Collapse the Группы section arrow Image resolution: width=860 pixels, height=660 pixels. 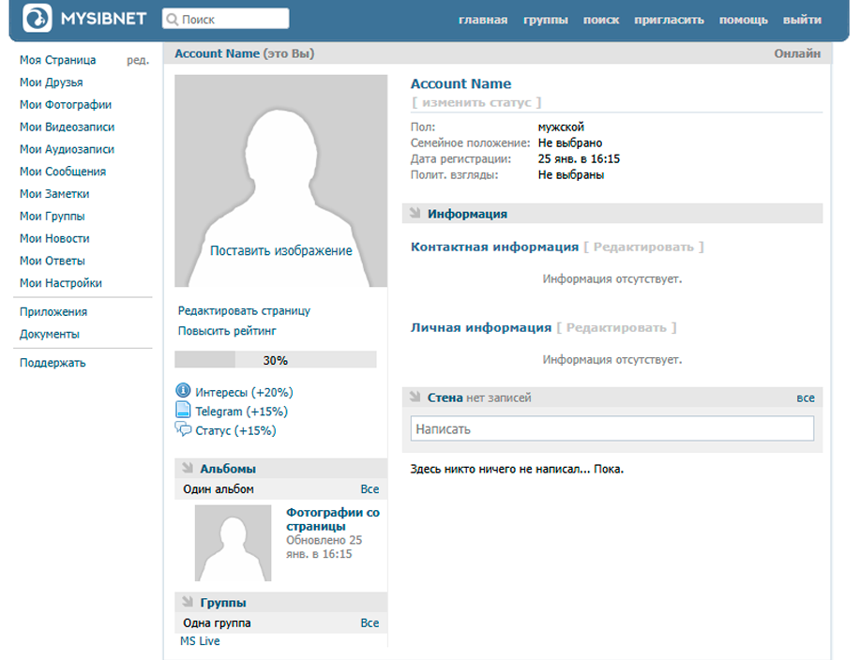point(187,602)
